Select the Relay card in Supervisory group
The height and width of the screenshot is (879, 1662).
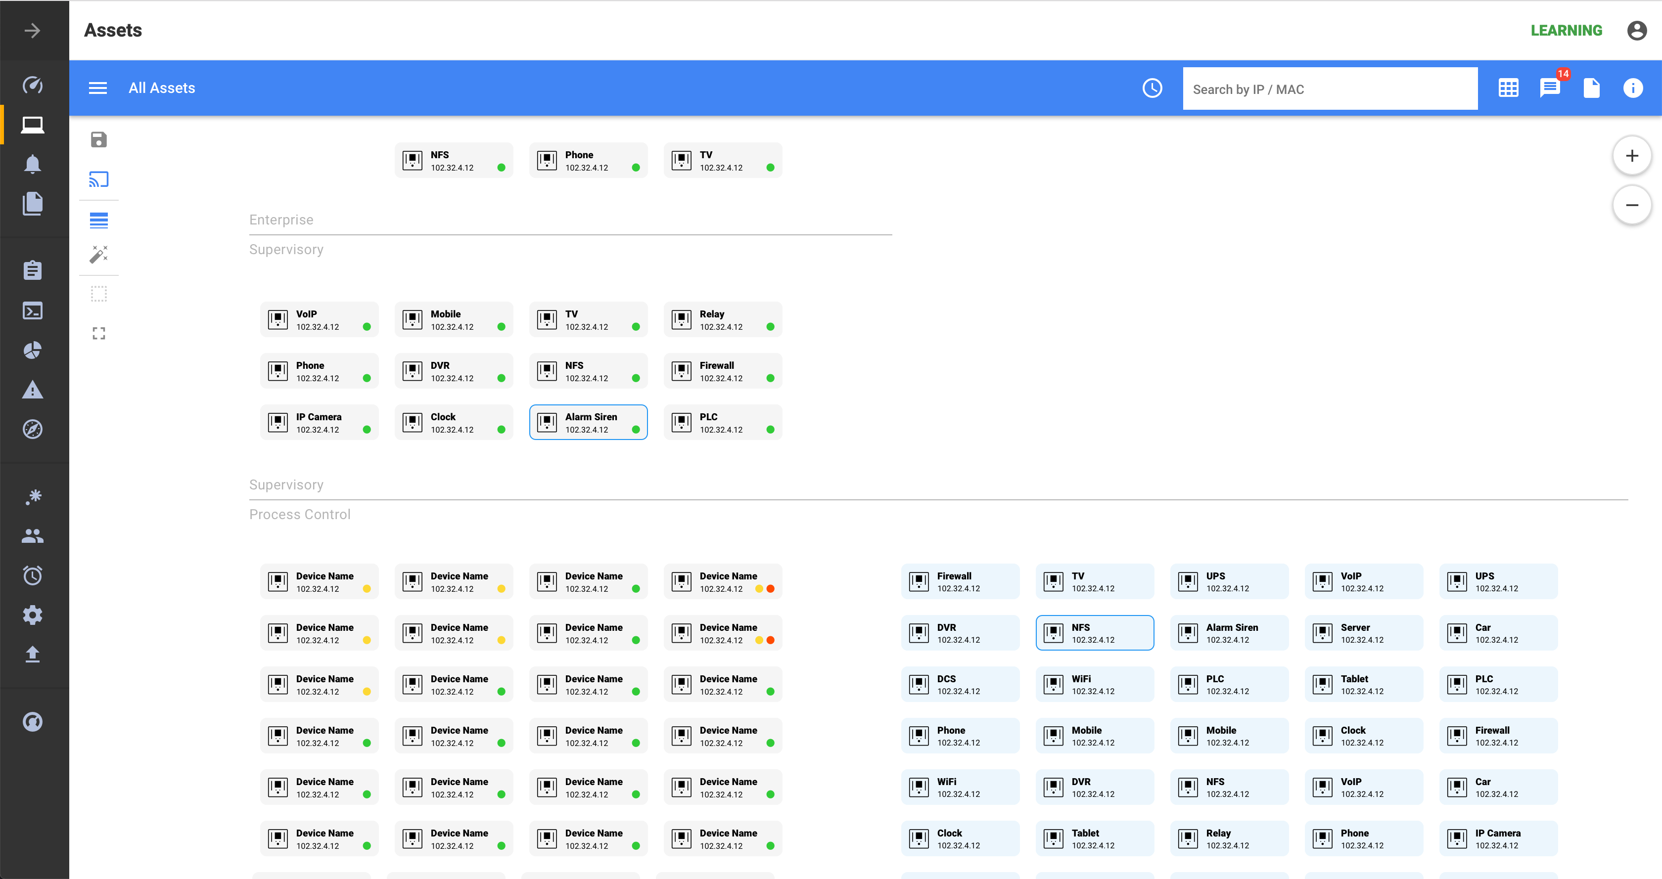723,320
